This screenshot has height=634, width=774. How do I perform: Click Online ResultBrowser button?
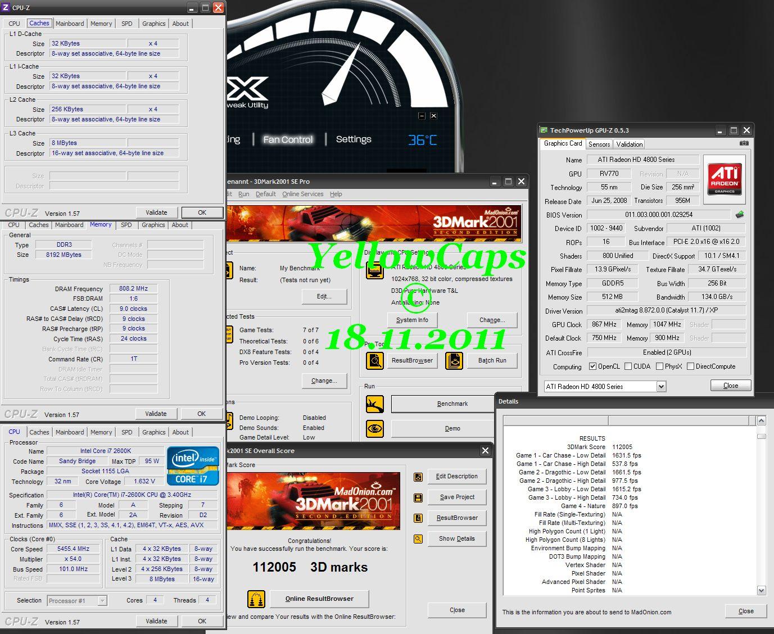pos(319,599)
